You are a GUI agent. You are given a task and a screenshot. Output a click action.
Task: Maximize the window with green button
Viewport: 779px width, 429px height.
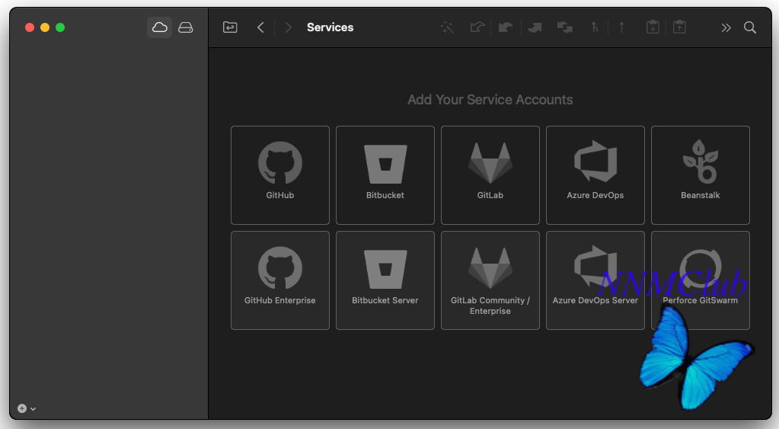pos(60,27)
